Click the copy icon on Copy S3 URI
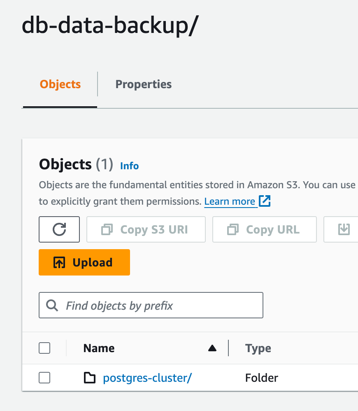 coord(108,229)
